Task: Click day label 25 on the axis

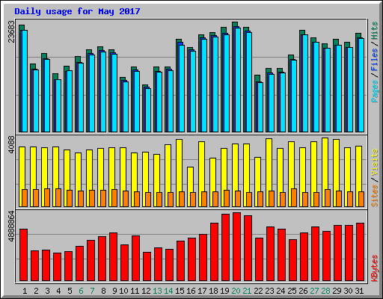Action: point(292,291)
